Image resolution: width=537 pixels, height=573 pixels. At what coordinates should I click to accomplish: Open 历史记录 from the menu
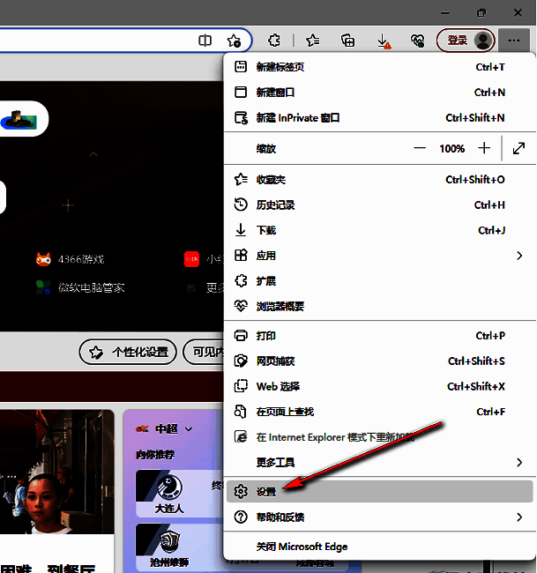(379, 205)
